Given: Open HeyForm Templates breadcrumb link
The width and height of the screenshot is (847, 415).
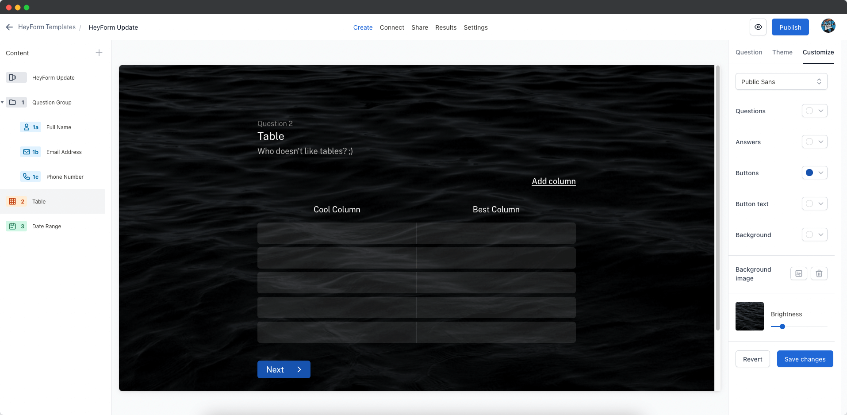Looking at the screenshot, I should (x=47, y=27).
